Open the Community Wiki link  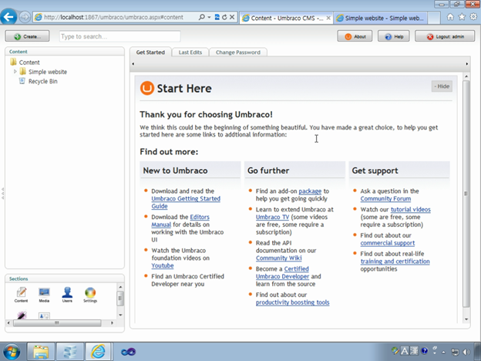[278, 258]
